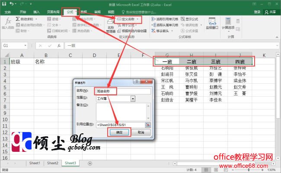This screenshot has height=173, width=281.
Task: Switch to the Sheet2 tab
Action: [52, 163]
